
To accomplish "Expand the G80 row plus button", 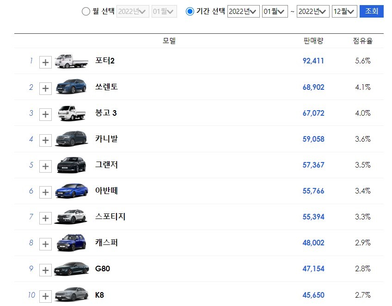I will 45,270.
